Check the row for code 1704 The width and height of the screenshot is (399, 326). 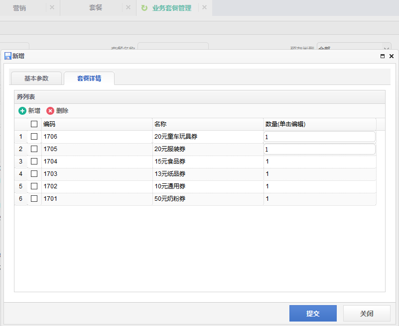point(34,161)
